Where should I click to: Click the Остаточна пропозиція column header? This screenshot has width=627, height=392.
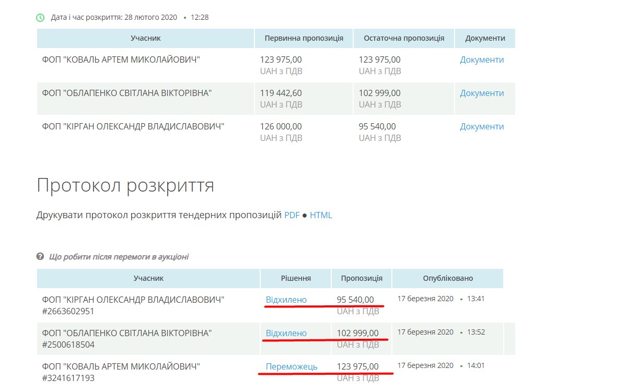coord(403,38)
